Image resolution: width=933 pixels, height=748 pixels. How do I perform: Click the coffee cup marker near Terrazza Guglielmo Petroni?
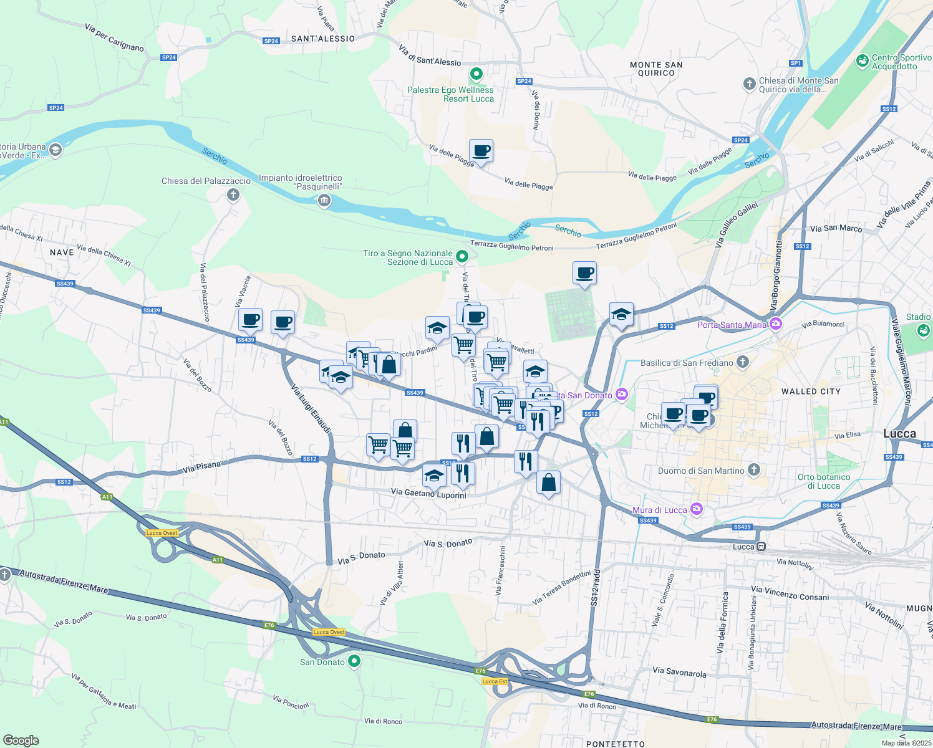pos(584,274)
